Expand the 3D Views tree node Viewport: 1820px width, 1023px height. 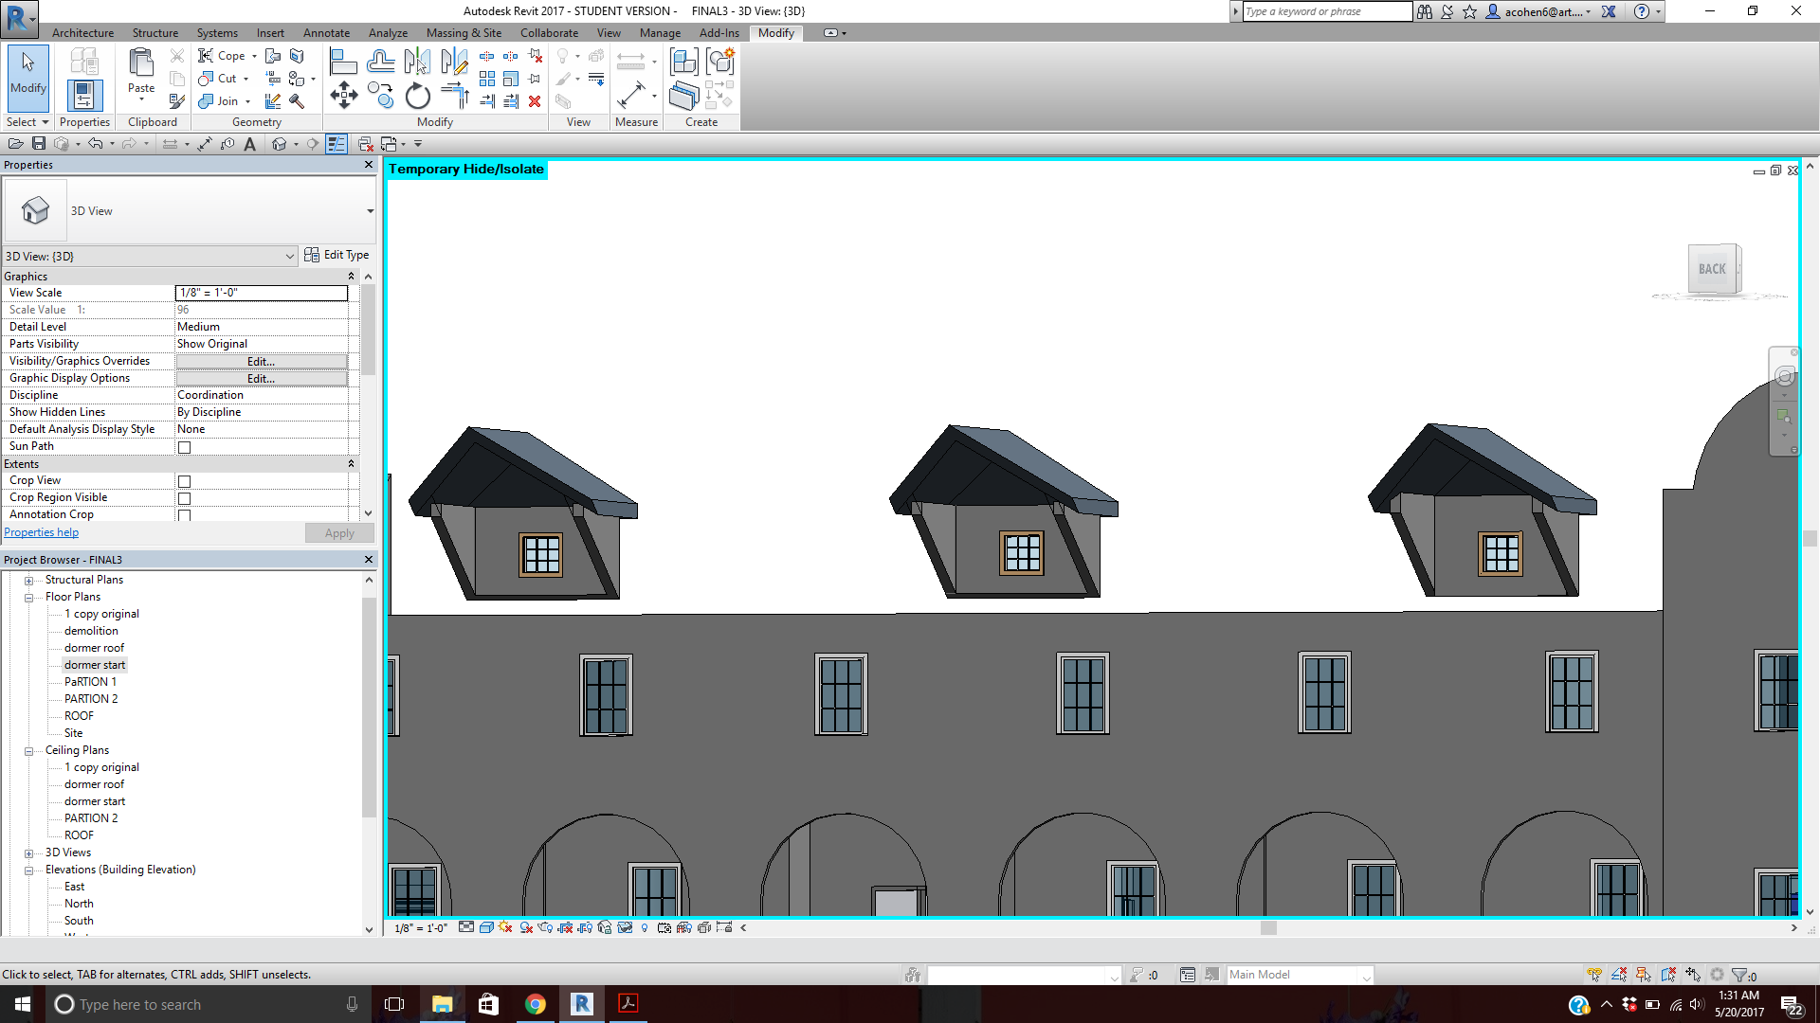(x=29, y=852)
